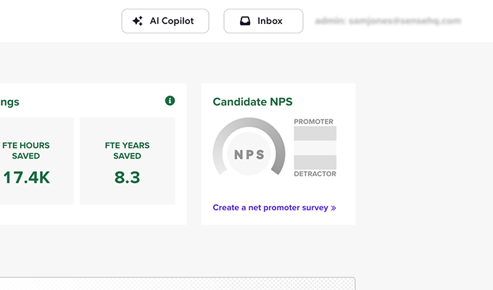Click the Promoter bar segment
This screenshot has width=493, height=290.
[x=315, y=133]
